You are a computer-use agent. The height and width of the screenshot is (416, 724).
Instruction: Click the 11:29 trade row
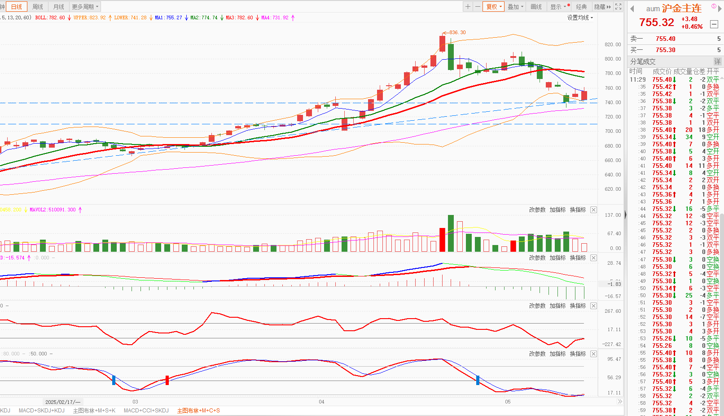coord(675,79)
